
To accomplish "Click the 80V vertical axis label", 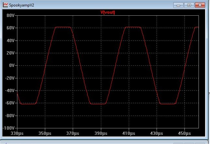I will 10,16.
